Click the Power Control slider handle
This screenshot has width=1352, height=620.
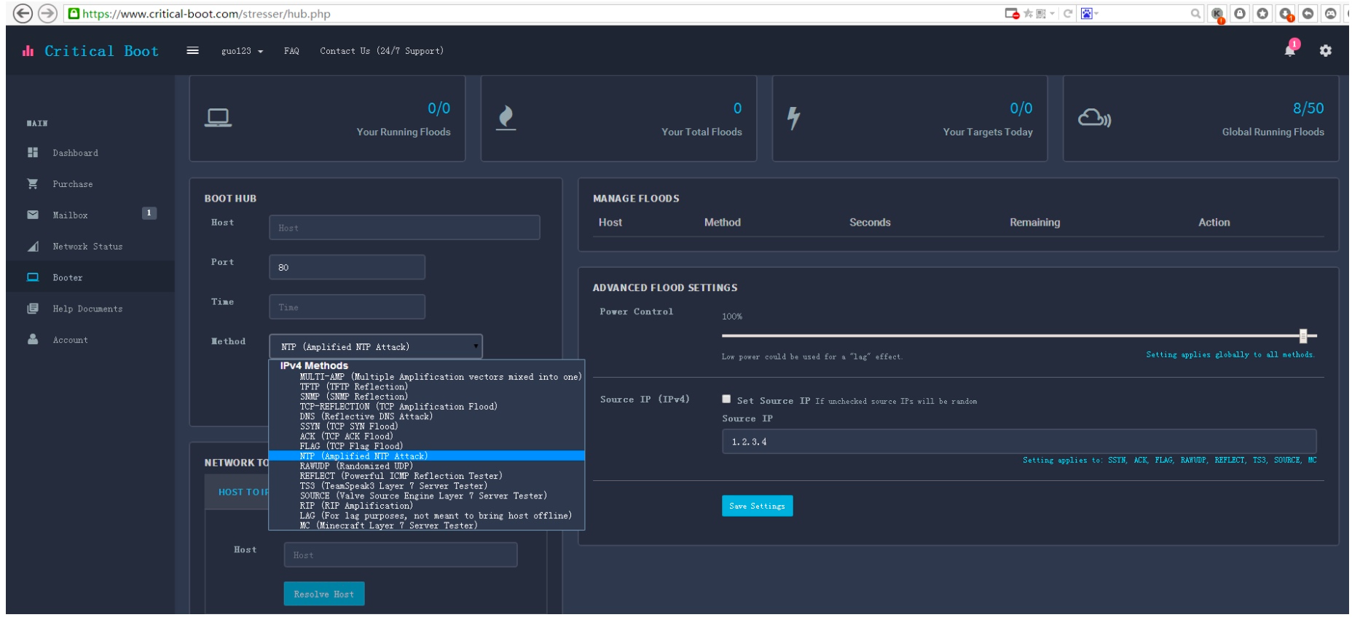[x=1303, y=335]
